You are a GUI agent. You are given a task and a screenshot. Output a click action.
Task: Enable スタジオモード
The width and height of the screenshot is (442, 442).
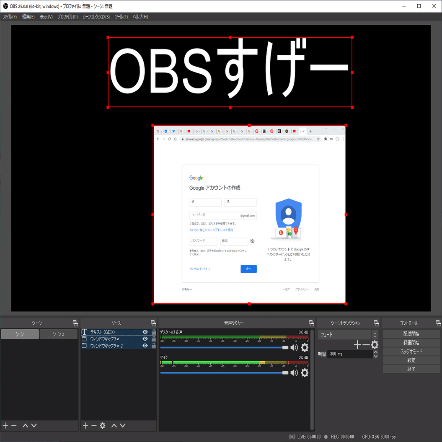click(x=411, y=351)
